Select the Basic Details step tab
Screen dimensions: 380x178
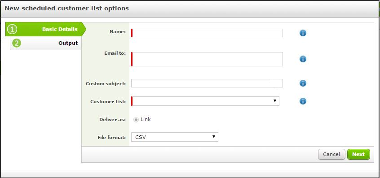point(46,29)
